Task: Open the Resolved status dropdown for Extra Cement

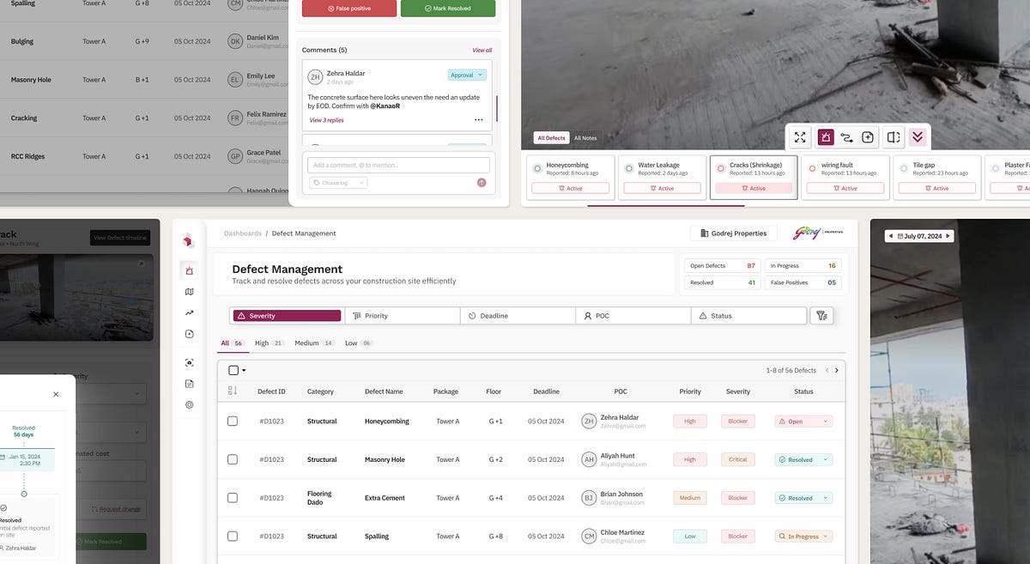Action: (x=803, y=498)
